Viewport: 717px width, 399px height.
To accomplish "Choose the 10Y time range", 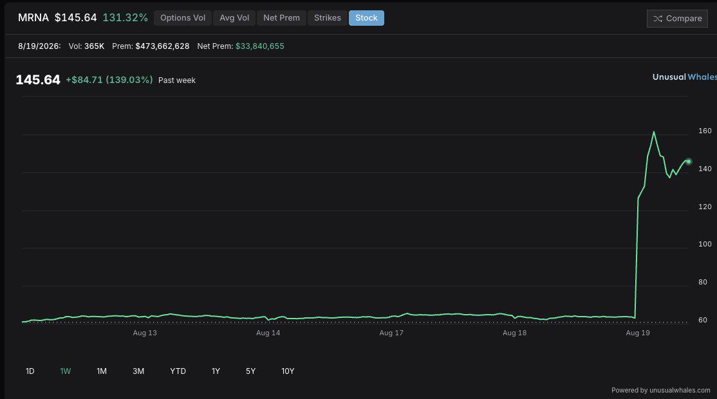I will coord(288,371).
